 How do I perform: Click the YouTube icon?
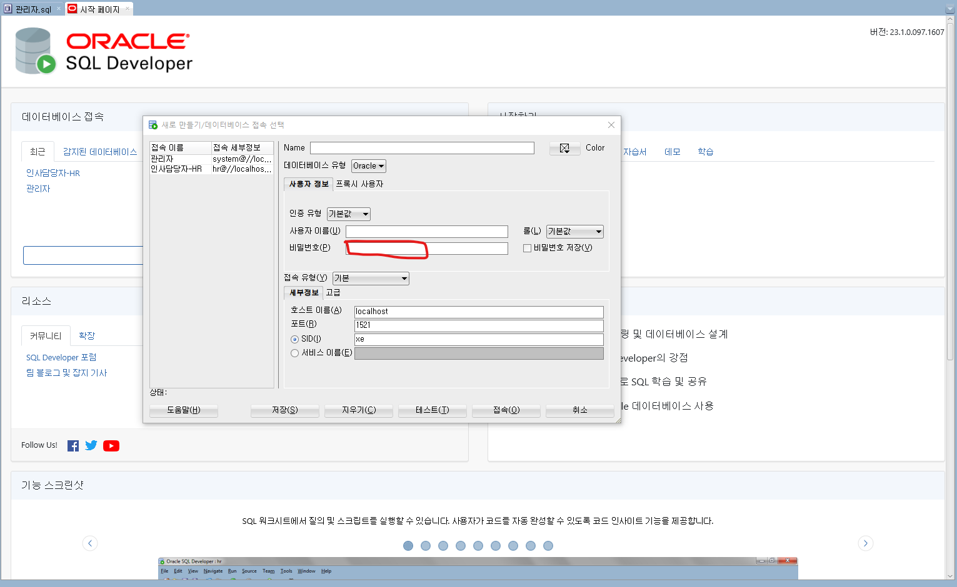[111, 446]
